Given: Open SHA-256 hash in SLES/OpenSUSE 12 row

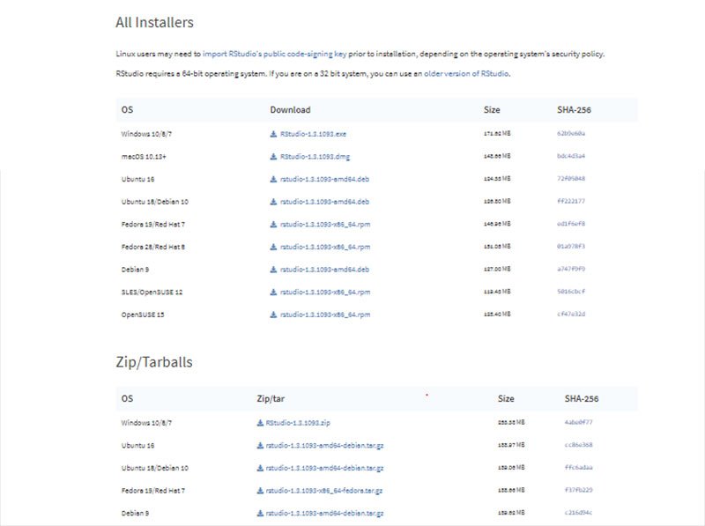Looking at the screenshot, I should [571, 292].
